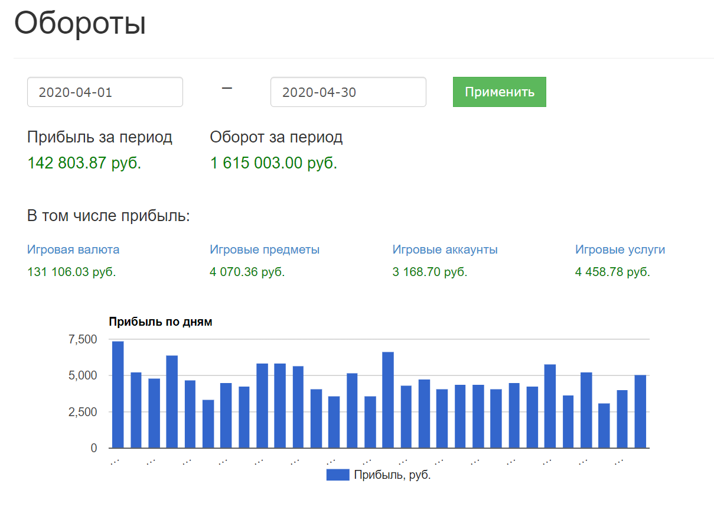Image resolution: width=714 pixels, height=532 pixels.
Task: Select the period profit value 142 803.87 руб.
Action: tap(84, 163)
